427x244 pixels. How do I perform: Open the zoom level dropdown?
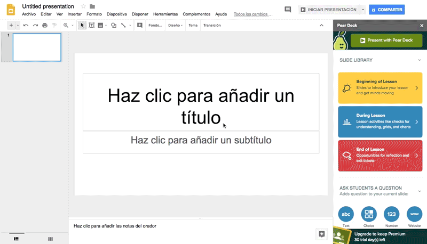pos(73,26)
